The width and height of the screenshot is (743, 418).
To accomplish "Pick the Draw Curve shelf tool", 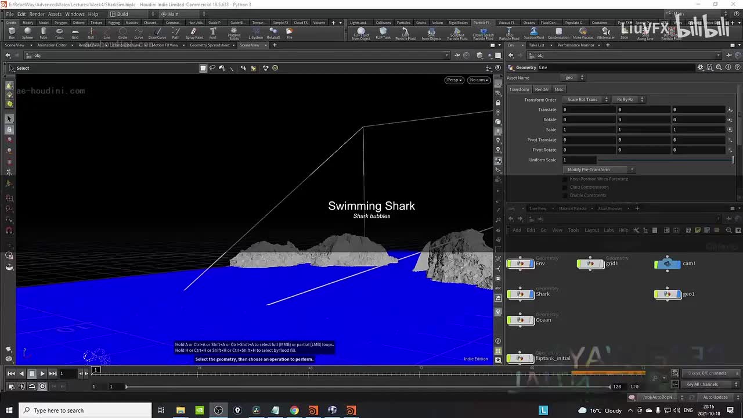I will click(x=157, y=33).
